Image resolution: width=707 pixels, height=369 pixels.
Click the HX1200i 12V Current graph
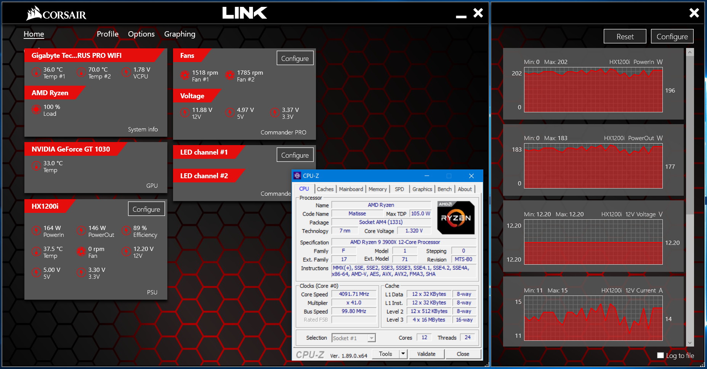tap(593, 318)
